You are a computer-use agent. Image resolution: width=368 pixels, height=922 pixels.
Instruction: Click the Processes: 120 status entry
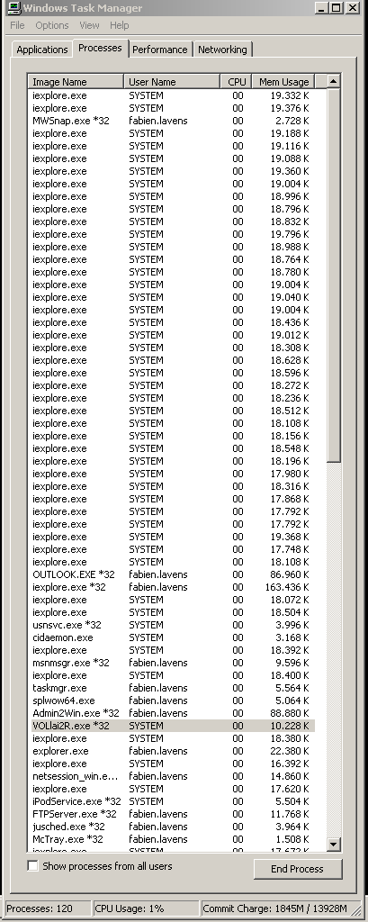(48, 908)
